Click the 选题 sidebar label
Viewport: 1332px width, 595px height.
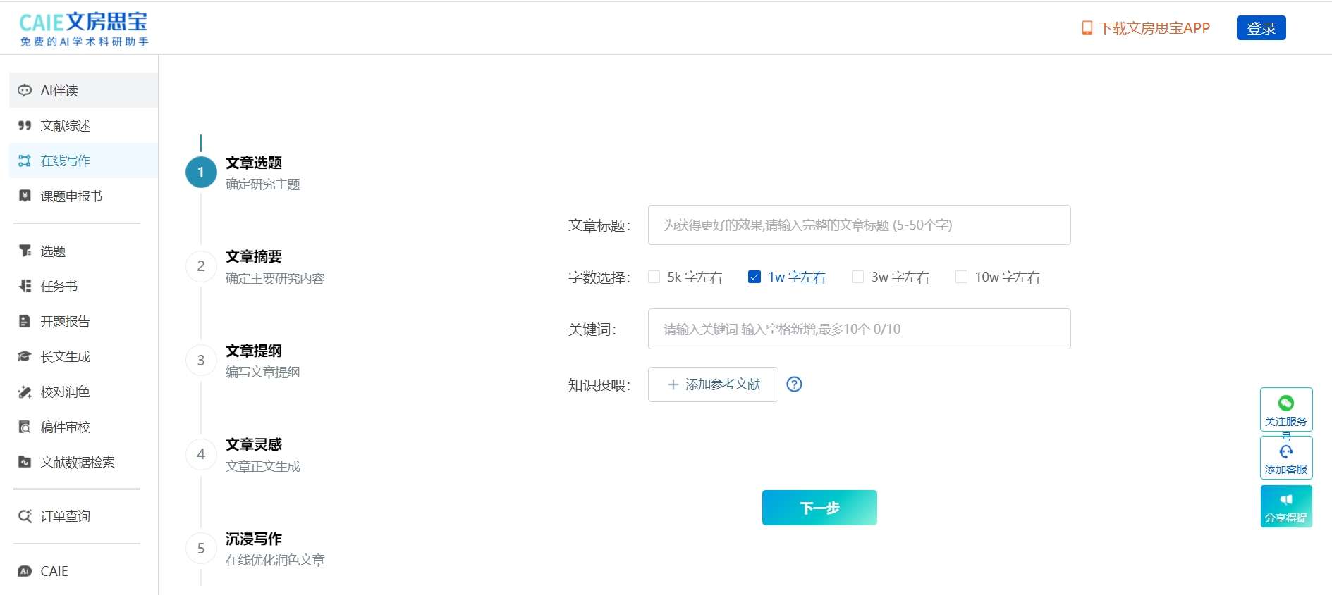[53, 251]
